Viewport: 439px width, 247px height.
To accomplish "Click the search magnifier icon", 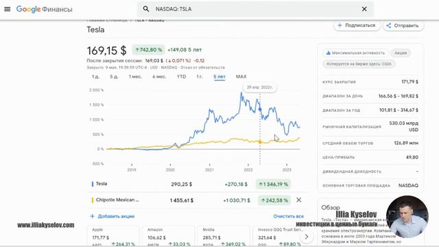I will [x=146, y=9].
